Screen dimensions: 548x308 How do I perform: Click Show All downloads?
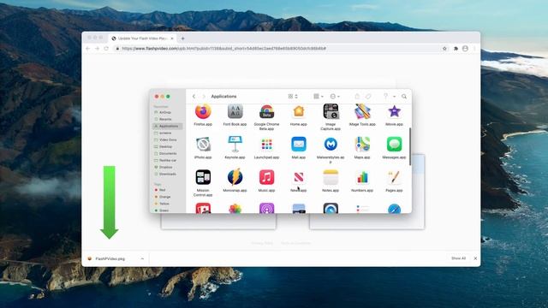tap(459, 258)
